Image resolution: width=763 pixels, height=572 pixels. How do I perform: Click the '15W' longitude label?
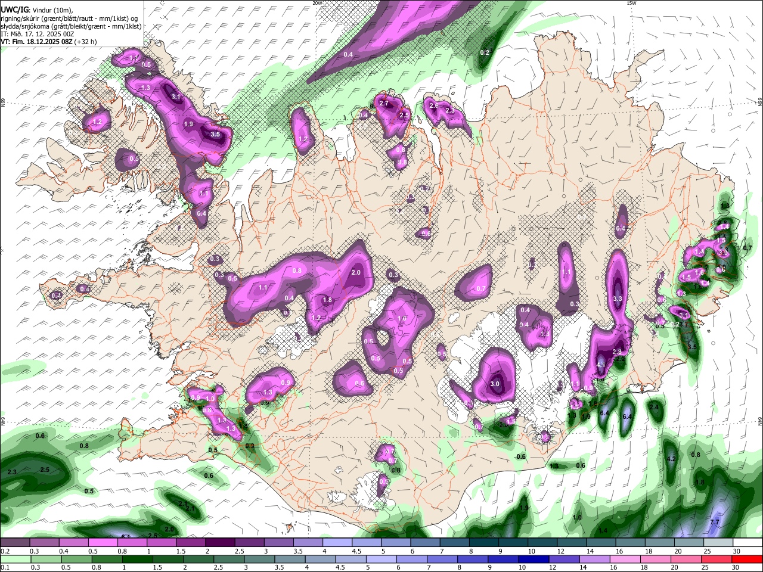pyautogui.click(x=631, y=3)
